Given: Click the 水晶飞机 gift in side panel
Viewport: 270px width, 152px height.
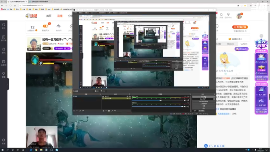Looking at the screenshot, I should tap(261, 102).
